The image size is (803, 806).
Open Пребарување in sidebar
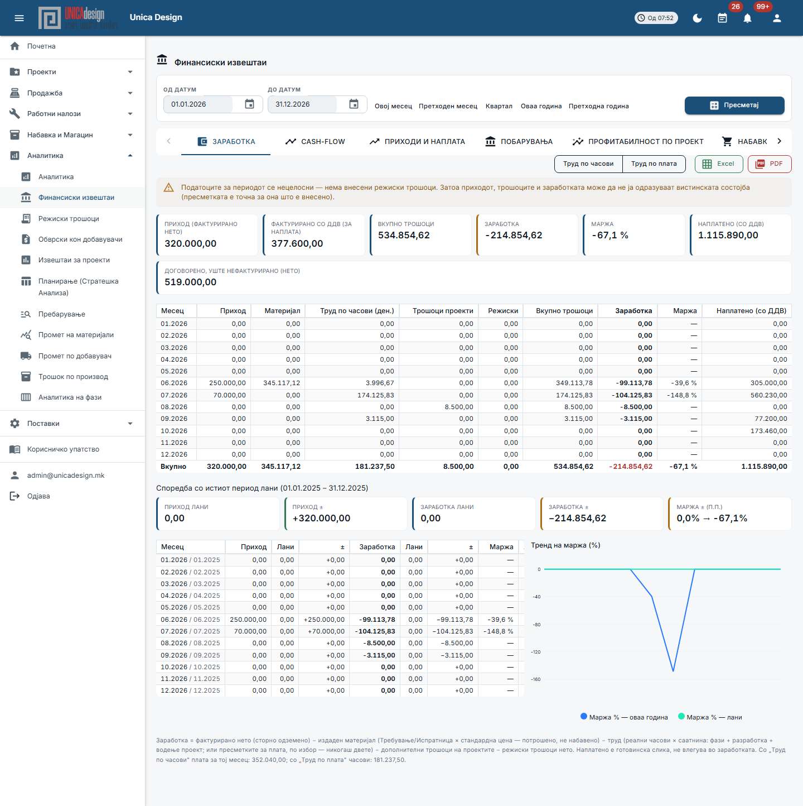[x=72, y=314]
